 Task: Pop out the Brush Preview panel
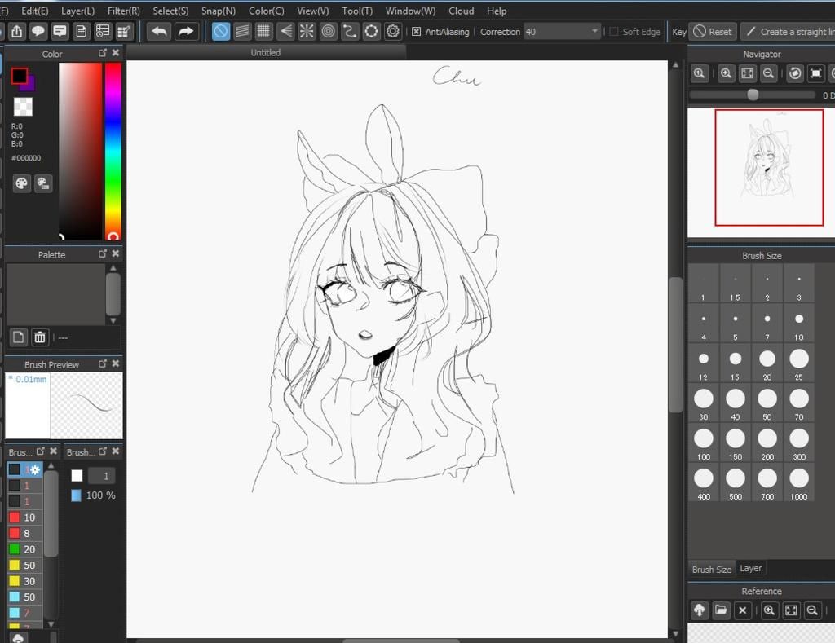pyautogui.click(x=103, y=363)
